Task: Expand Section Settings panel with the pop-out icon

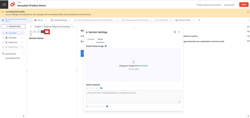Action: tap(175, 32)
